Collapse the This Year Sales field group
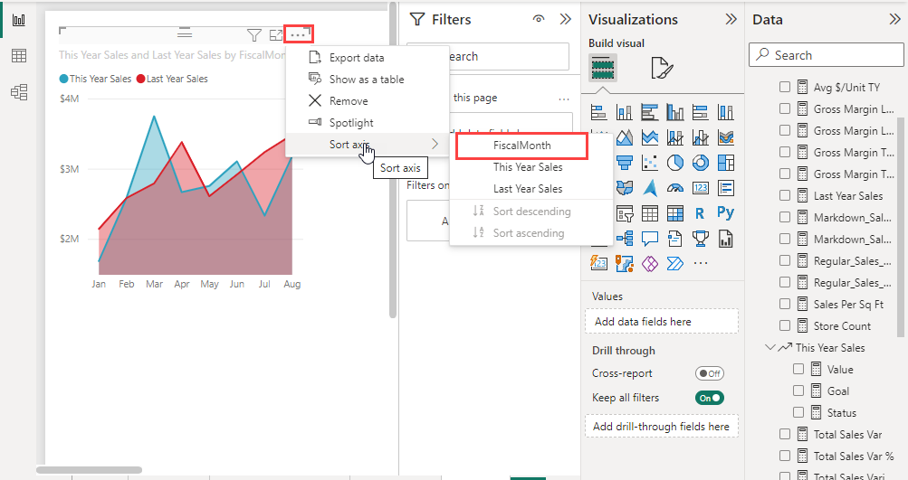Image resolution: width=908 pixels, height=480 pixels. (769, 347)
